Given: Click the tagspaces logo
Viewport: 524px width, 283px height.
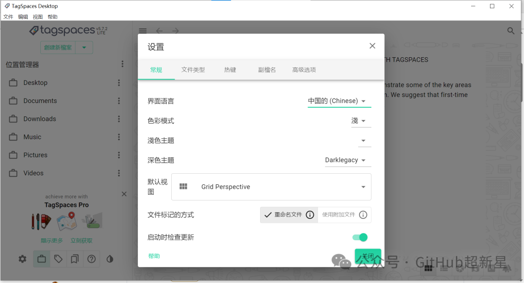Looking at the screenshot, I should point(68,31).
